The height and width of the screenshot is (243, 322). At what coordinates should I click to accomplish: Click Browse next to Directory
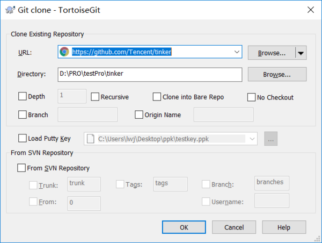277,75
